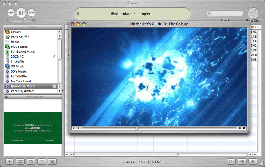Image resolution: width=265 pixels, height=167 pixels.
Task: Pause the movie in the video window
Action: [78, 128]
